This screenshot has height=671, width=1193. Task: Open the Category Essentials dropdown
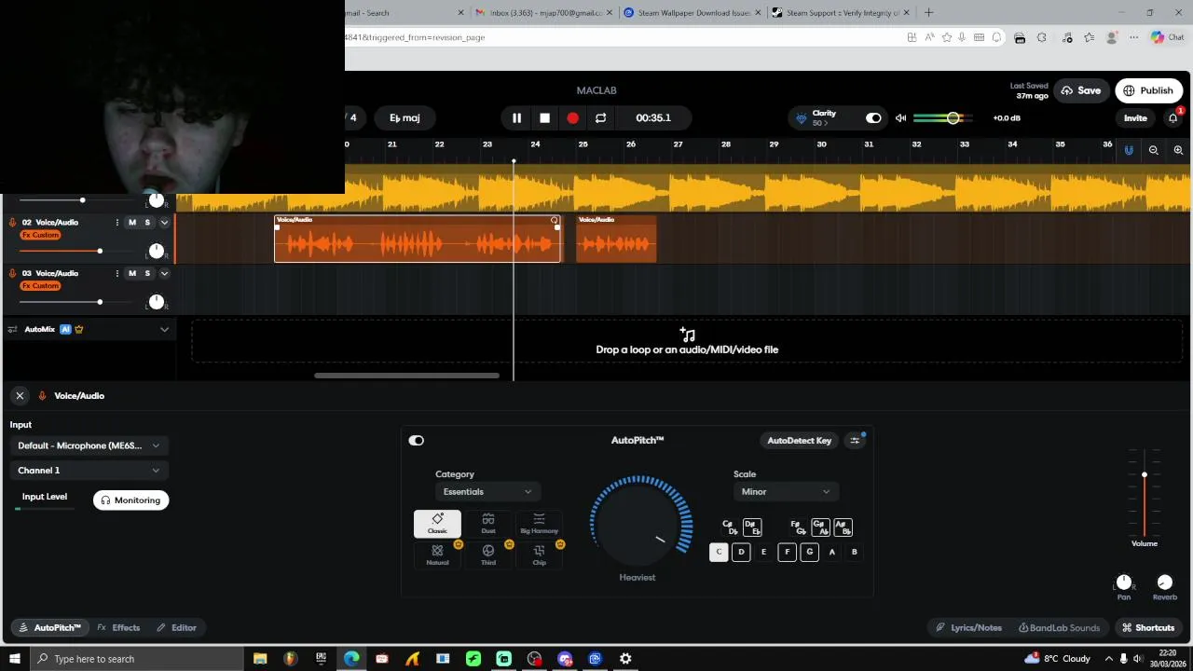coord(487,492)
